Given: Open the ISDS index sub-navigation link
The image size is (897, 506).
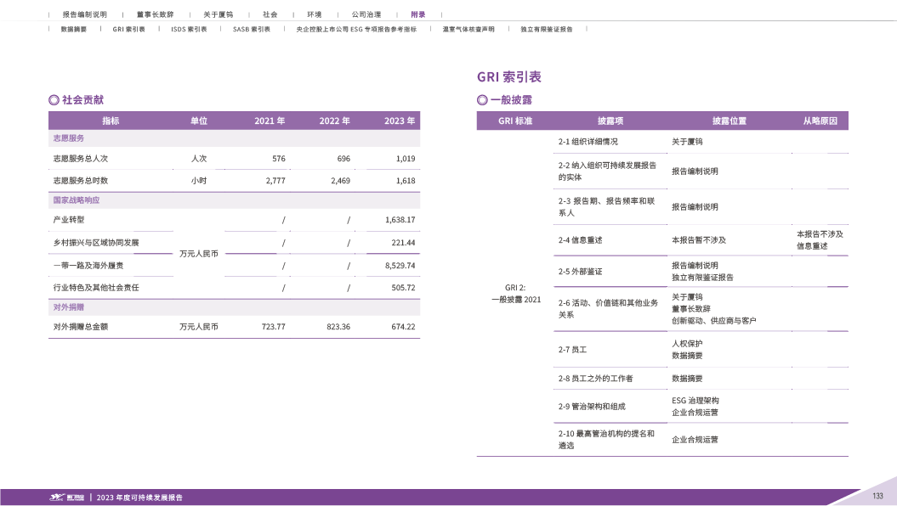Looking at the screenshot, I should [189, 29].
